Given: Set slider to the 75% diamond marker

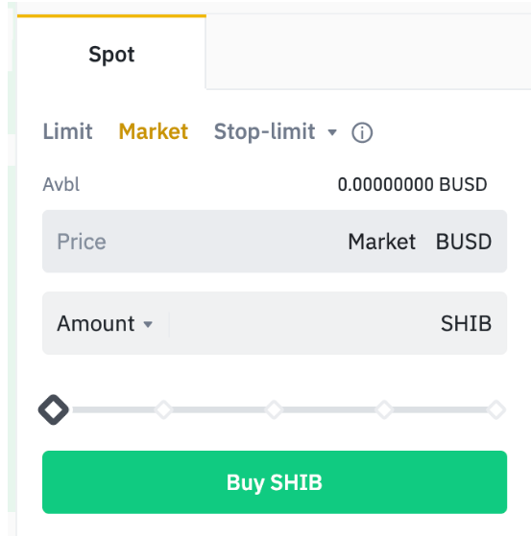Looking at the screenshot, I should (x=384, y=409).
